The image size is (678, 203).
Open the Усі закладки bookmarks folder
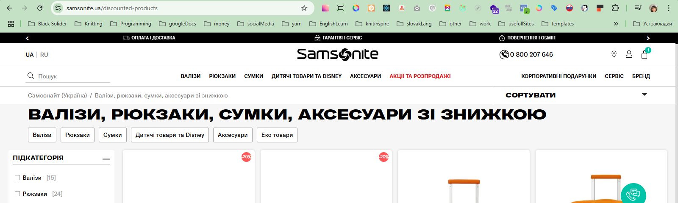(x=653, y=24)
